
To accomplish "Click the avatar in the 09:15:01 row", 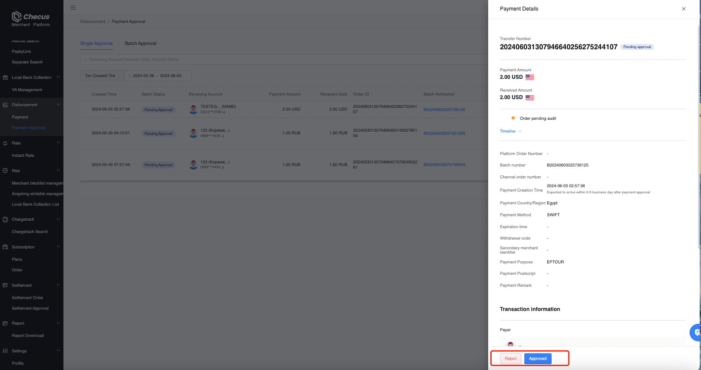I will click(193, 133).
